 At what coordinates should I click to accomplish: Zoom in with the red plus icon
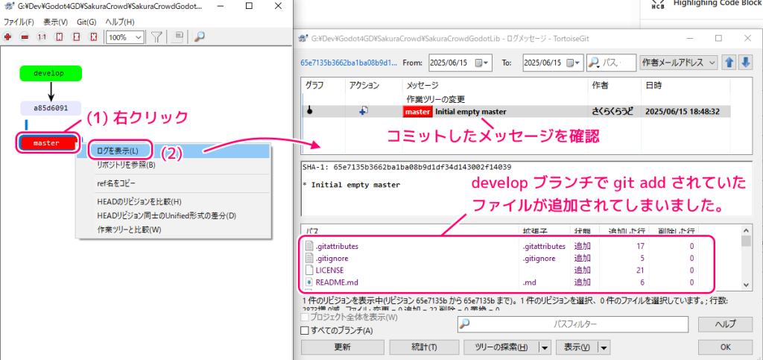(7, 37)
